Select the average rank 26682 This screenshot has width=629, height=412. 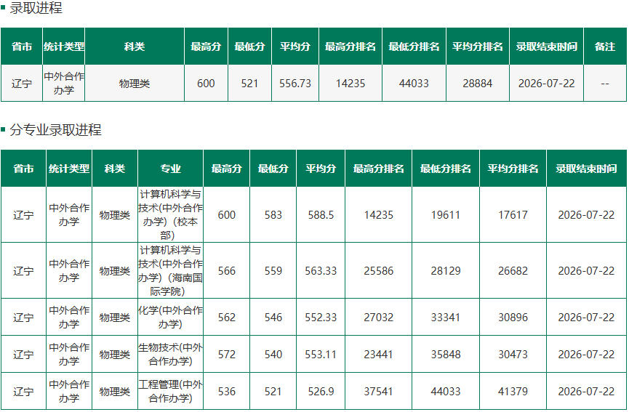pyautogui.click(x=513, y=271)
